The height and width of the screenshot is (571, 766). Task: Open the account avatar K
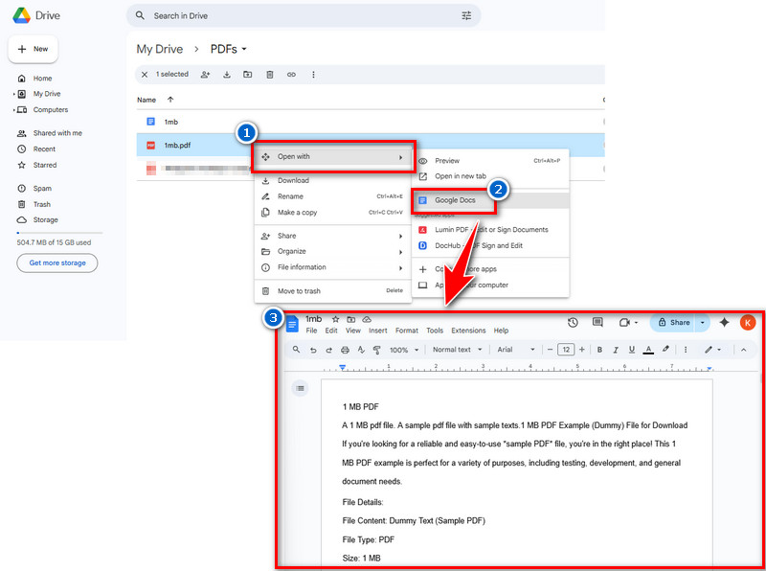[x=748, y=323]
